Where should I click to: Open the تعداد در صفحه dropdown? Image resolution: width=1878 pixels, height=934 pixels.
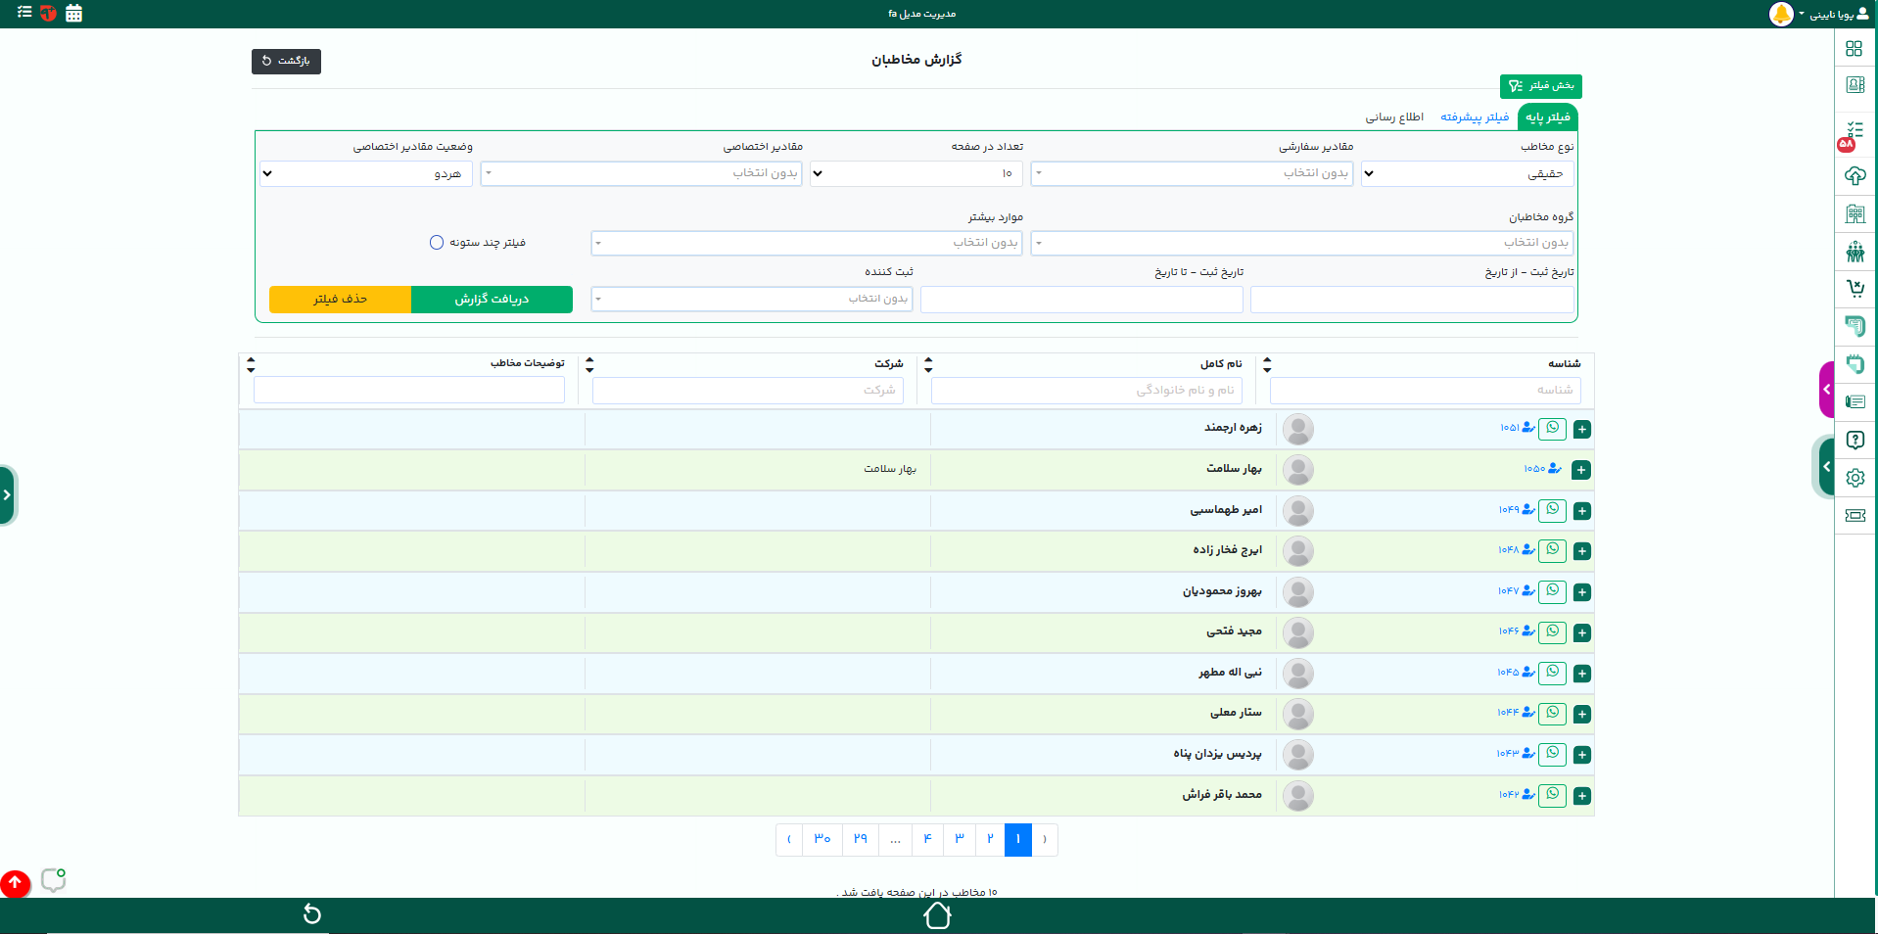pos(916,174)
